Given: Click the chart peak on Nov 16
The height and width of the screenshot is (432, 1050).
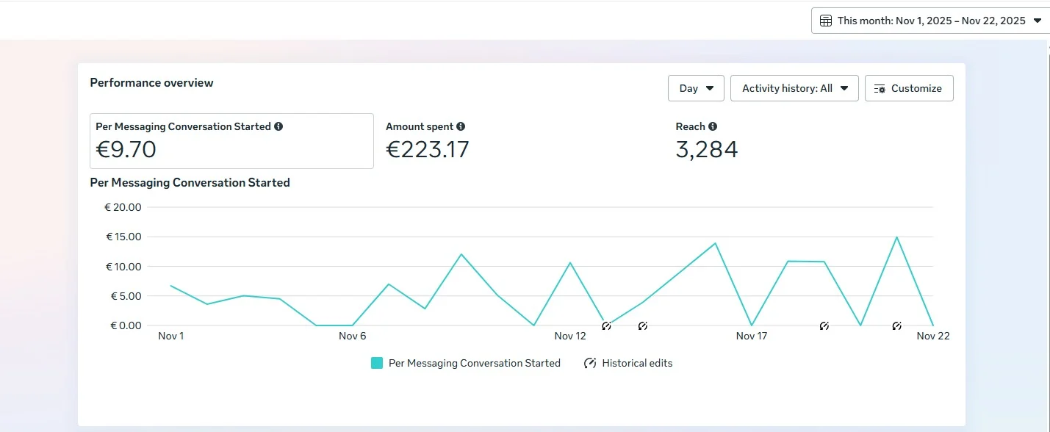Looking at the screenshot, I should (715, 243).
